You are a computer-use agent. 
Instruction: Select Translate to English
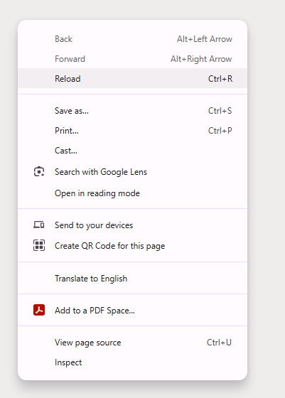pos(132,278)
